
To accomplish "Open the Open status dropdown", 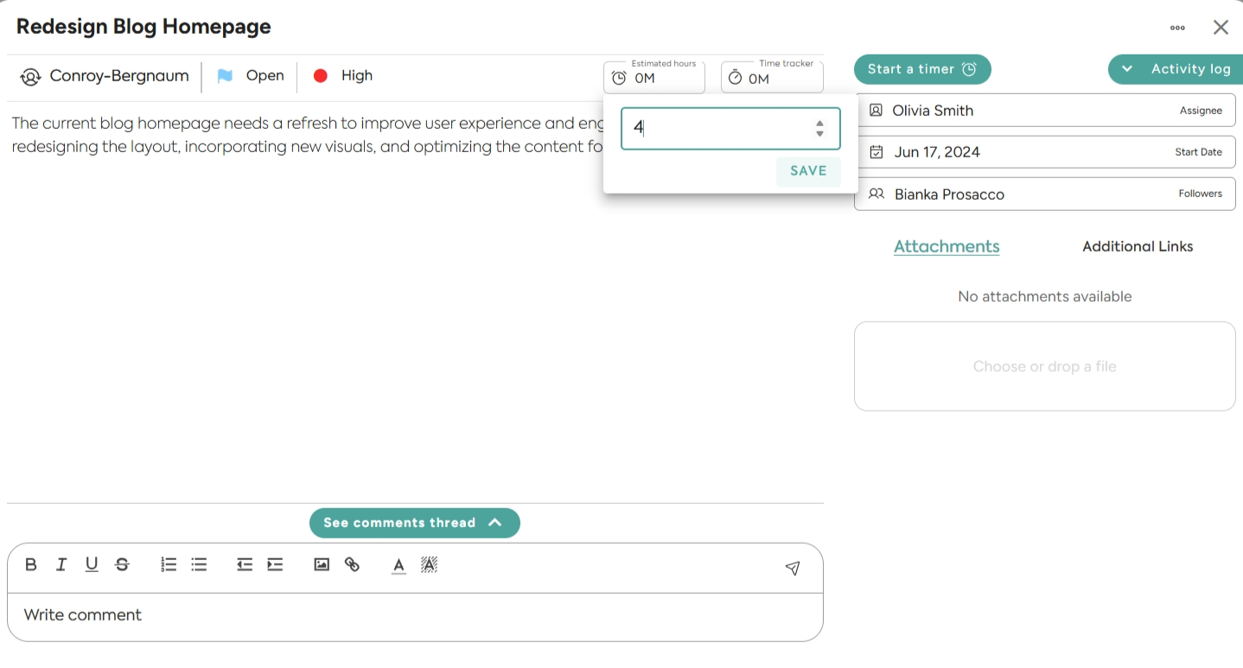I will pos(250,76).
